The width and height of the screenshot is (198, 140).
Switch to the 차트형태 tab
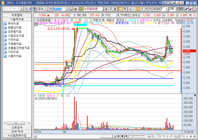pyautogui.click(x=17, y=15)
